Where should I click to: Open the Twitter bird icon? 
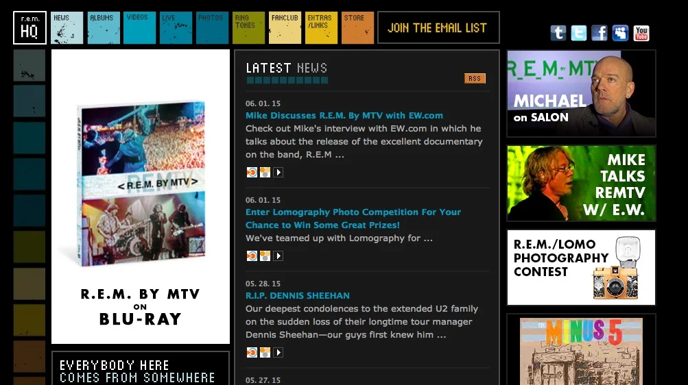(x=579, y=33)
